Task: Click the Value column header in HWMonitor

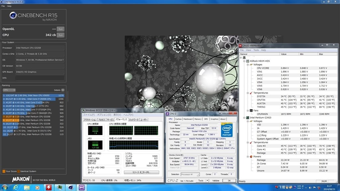Action: pos(289,54)
